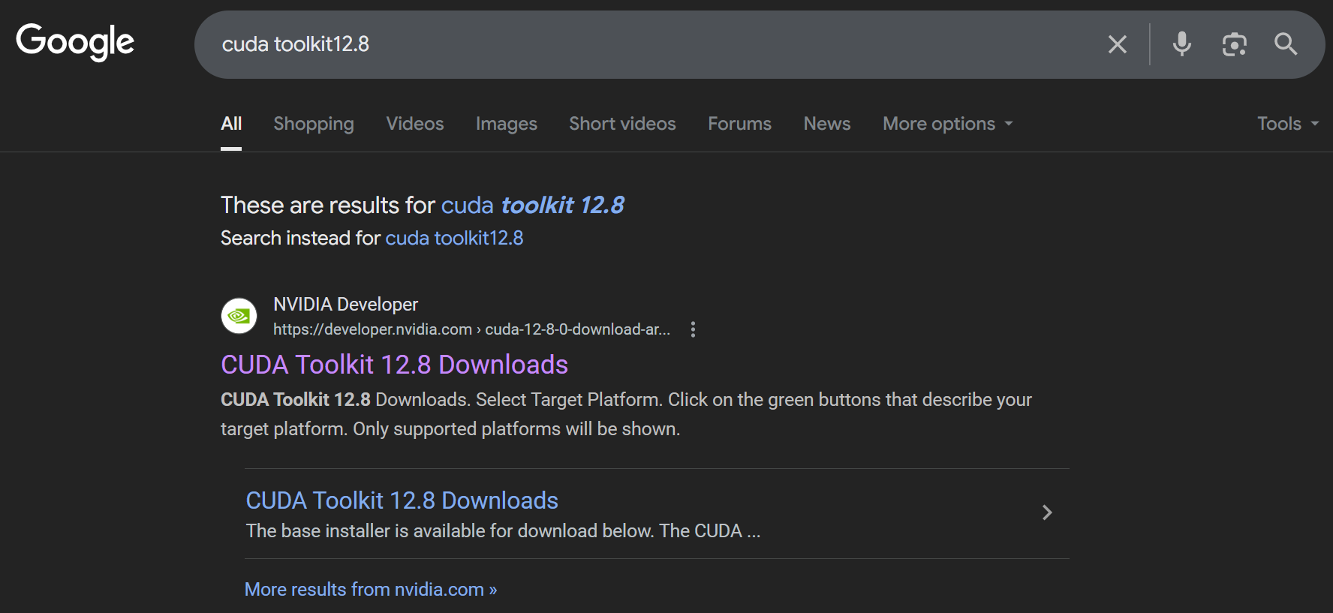Image resolution: width=1333 pixels, height=613 pixels.
Task: Open More results from nvidia.com
Action: pyautogui.click(x=371, y=590)
